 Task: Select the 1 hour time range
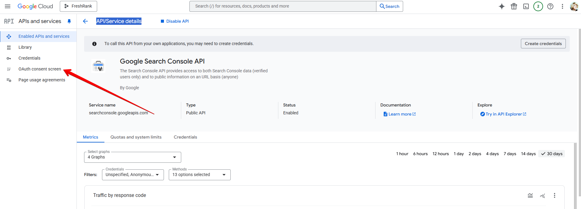402,154
